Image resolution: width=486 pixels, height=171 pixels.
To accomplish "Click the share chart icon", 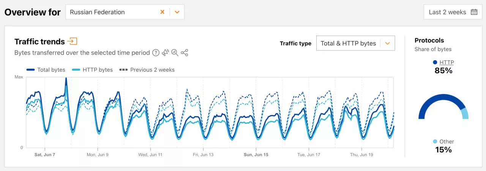I will [x=185, y=53].
